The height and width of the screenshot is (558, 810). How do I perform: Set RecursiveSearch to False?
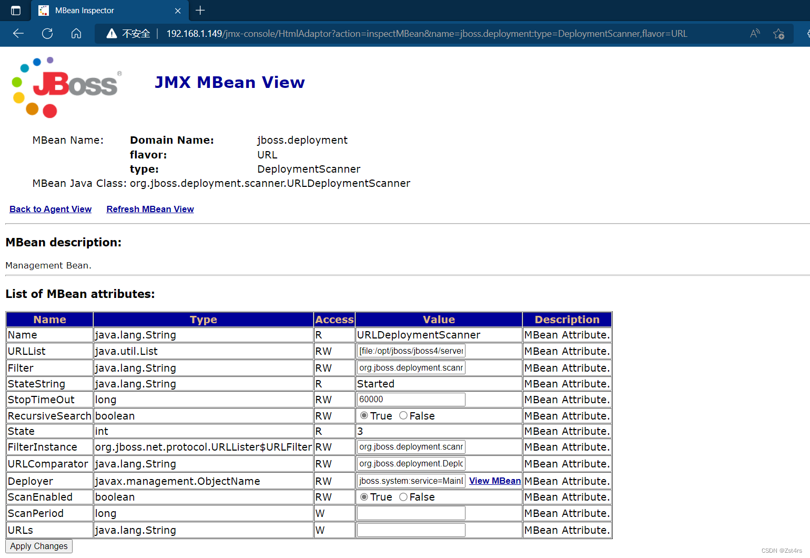coord(403,415)
